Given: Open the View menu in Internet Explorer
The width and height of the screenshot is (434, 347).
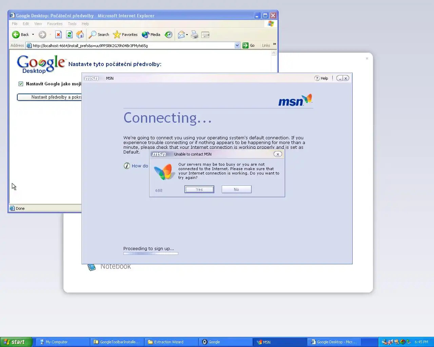Looking at the screenshot, I should (x=38, y=24).
